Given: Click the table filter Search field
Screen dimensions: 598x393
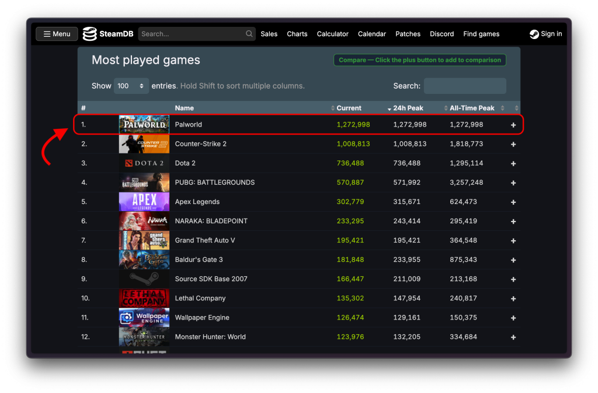Looking at the screenshot, I should pyautogui.click(x=465, y=86).
